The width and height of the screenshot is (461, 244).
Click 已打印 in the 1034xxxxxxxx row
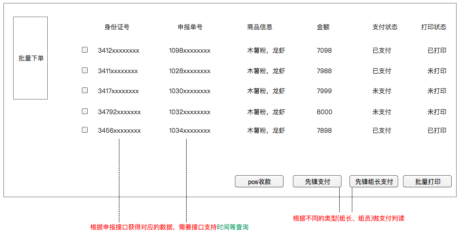tap(437, 130)
